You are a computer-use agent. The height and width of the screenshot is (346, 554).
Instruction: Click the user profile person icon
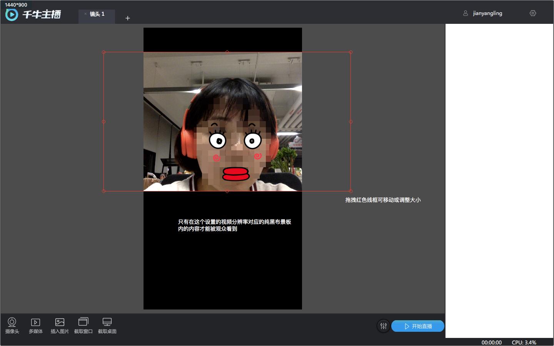coord(465,13)
